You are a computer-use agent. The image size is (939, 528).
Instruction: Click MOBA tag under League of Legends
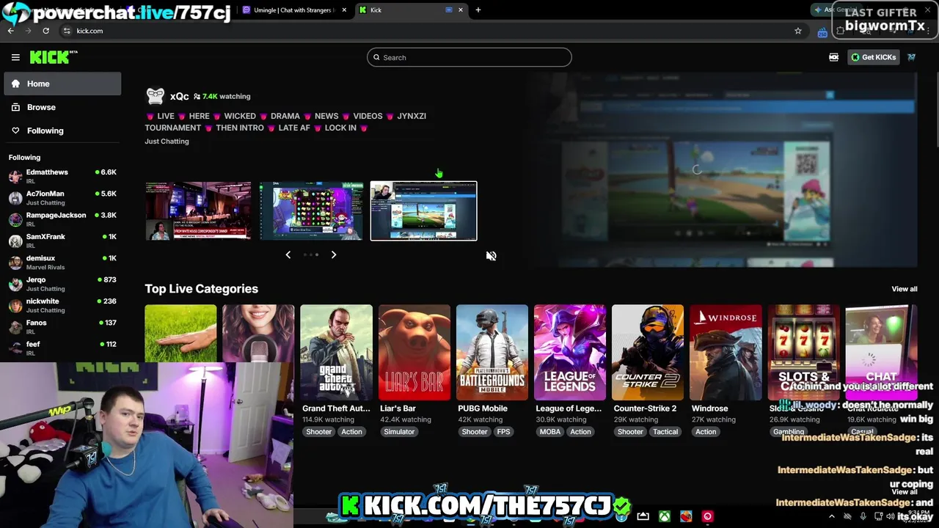550,432
